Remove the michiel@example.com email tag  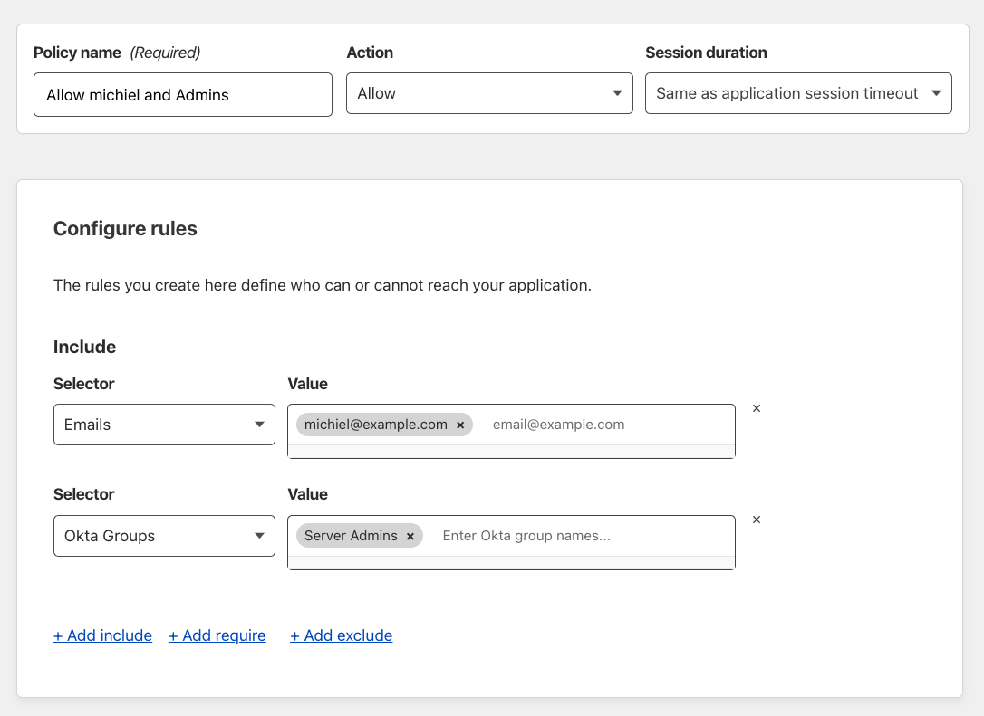460,424
